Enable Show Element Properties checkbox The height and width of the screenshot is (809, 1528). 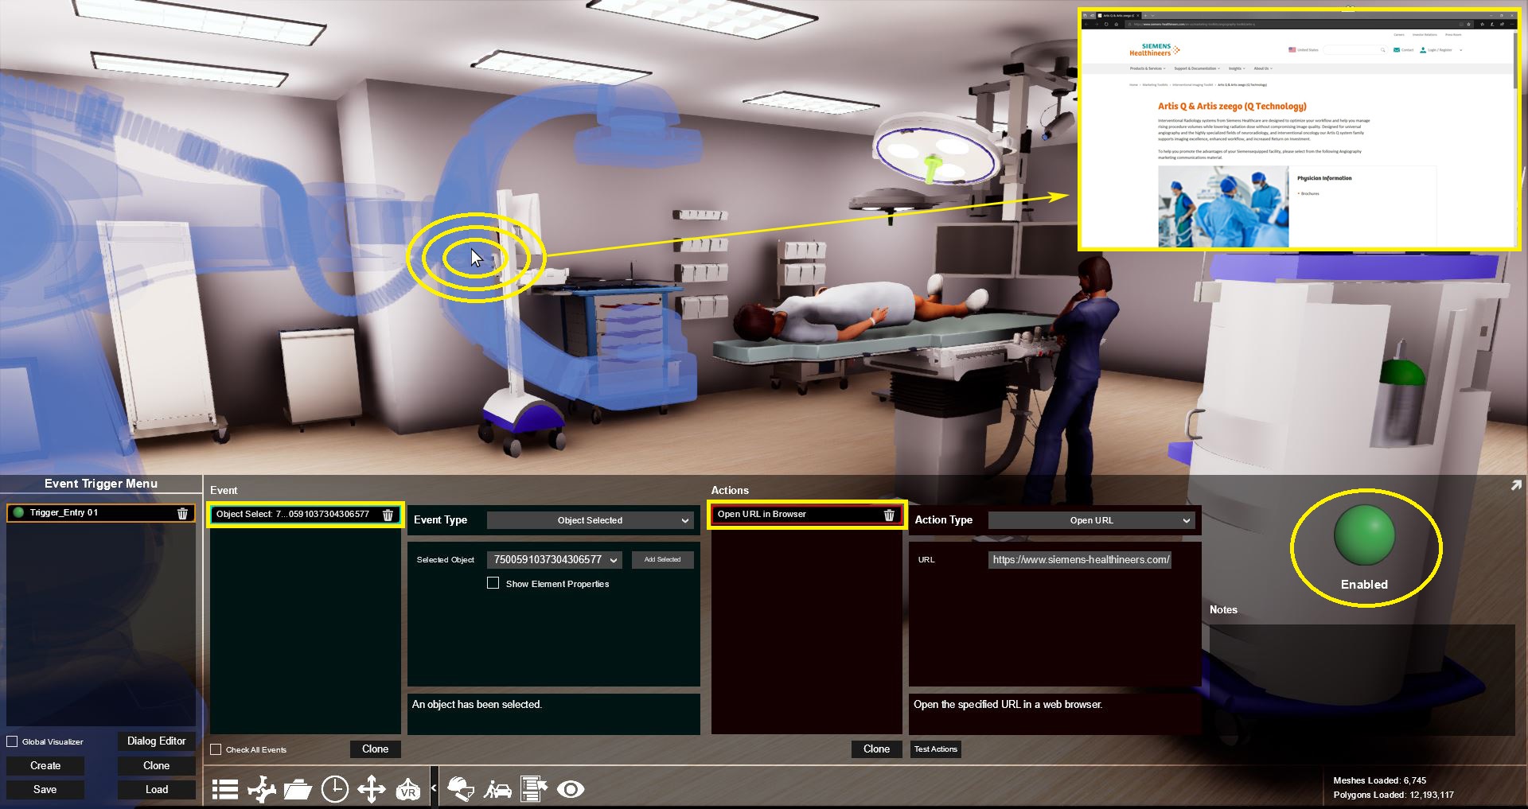click(493, 583)
